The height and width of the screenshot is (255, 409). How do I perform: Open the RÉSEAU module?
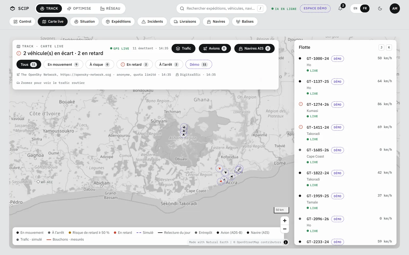coord(110,8)
